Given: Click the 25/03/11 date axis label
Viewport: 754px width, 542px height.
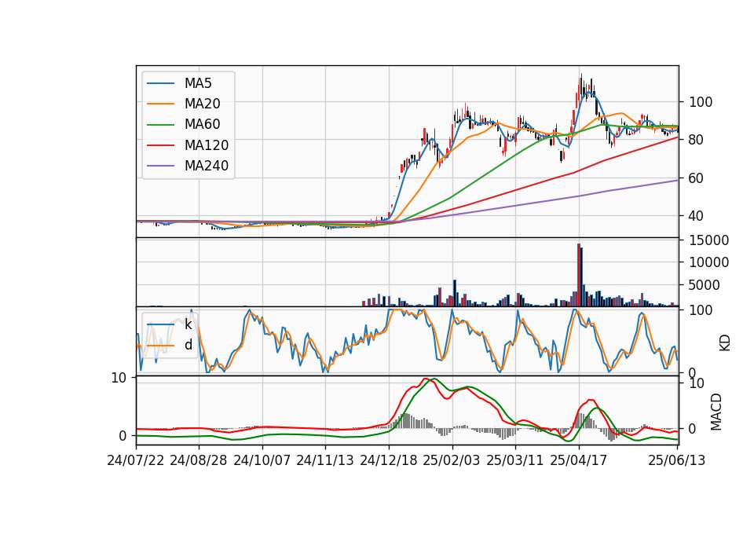Looking at the screenshot, I should click(x=515, y=460).
